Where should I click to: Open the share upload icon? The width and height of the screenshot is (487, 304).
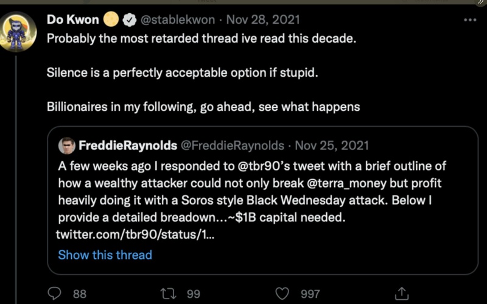(401, 294)
